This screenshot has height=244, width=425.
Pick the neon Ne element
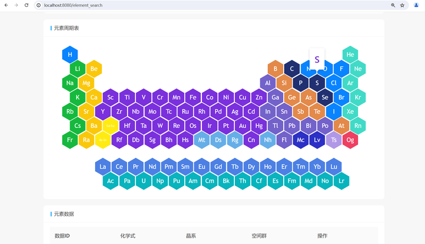click(358, 69)
